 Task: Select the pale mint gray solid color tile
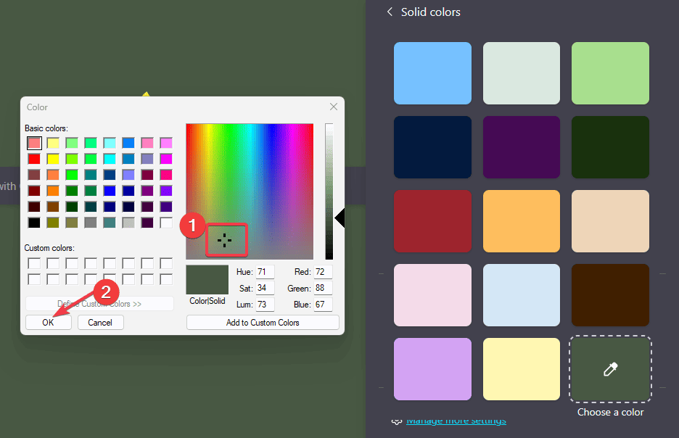[x=522, y=73]
